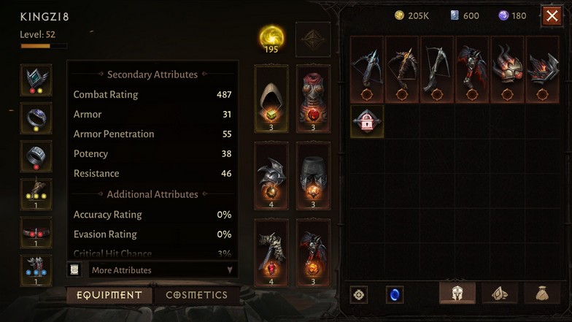Switch to the Equipment tab
Image resolution: width=572 pixels, height=322 pixels.
click(109, 295)
